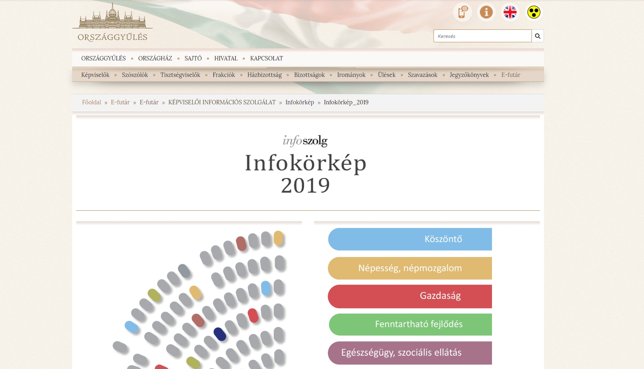Open the ORSZÁGGYŰLÉS main menu item

click(103, 58)
